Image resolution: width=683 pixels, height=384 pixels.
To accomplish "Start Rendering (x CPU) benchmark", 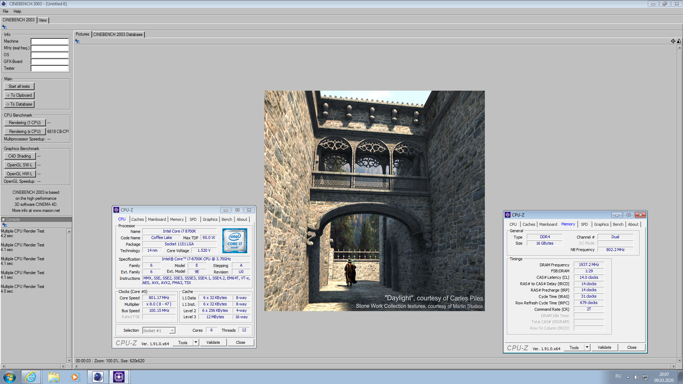I will click(x=25, y=132).
